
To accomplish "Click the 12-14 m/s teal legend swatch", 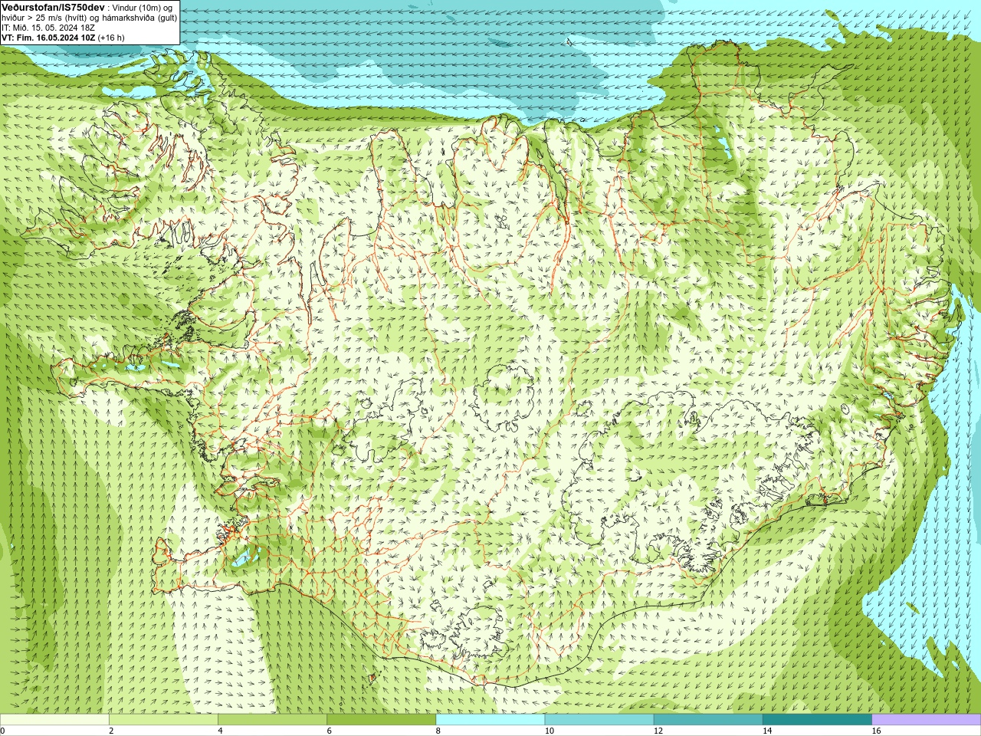I will tap(708, 720).
